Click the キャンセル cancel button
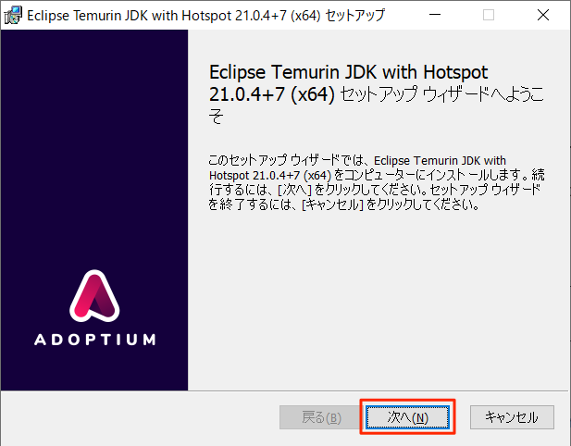 [x=512, y=417]
